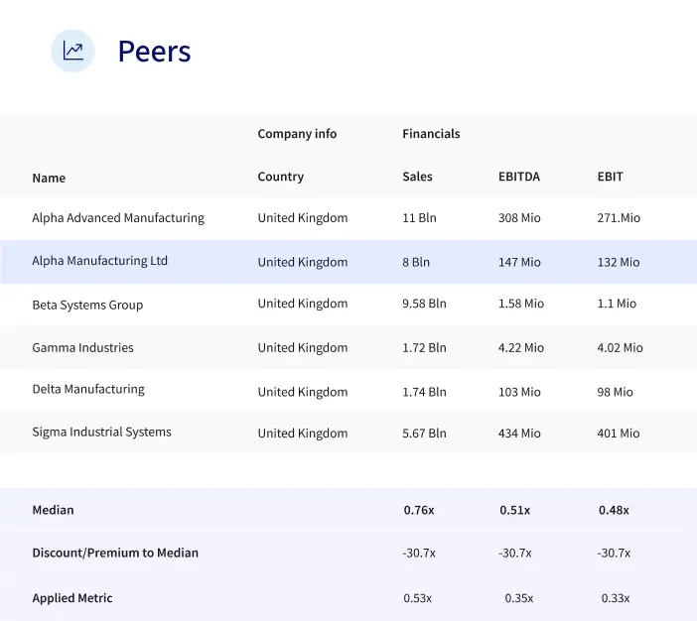Click the 271.Mio EBIT value

[x=619, y=218]
